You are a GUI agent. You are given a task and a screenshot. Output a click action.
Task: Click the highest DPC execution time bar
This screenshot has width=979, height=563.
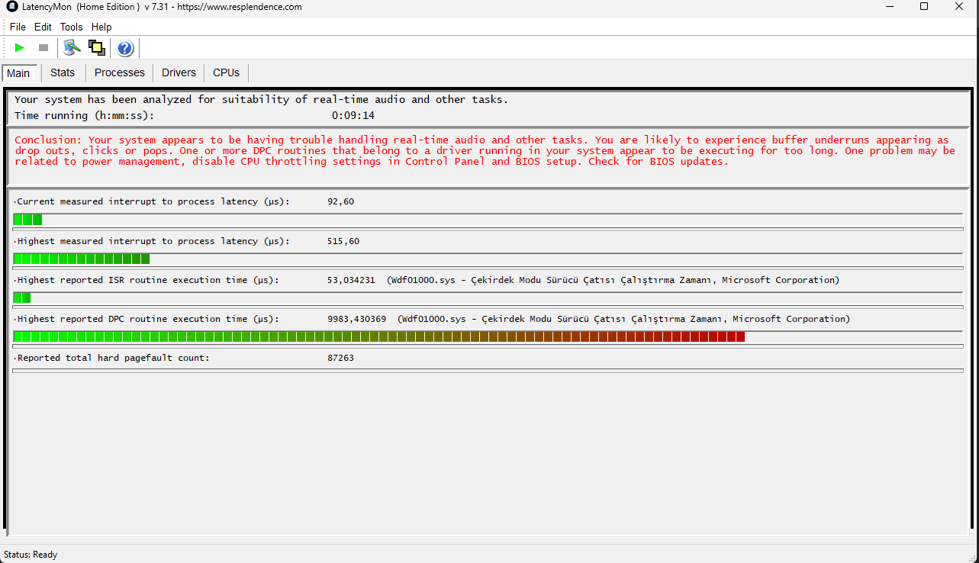tap(488, 336)
